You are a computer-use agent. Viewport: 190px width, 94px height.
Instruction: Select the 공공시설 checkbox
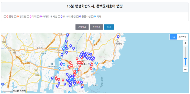click(77, 17)
